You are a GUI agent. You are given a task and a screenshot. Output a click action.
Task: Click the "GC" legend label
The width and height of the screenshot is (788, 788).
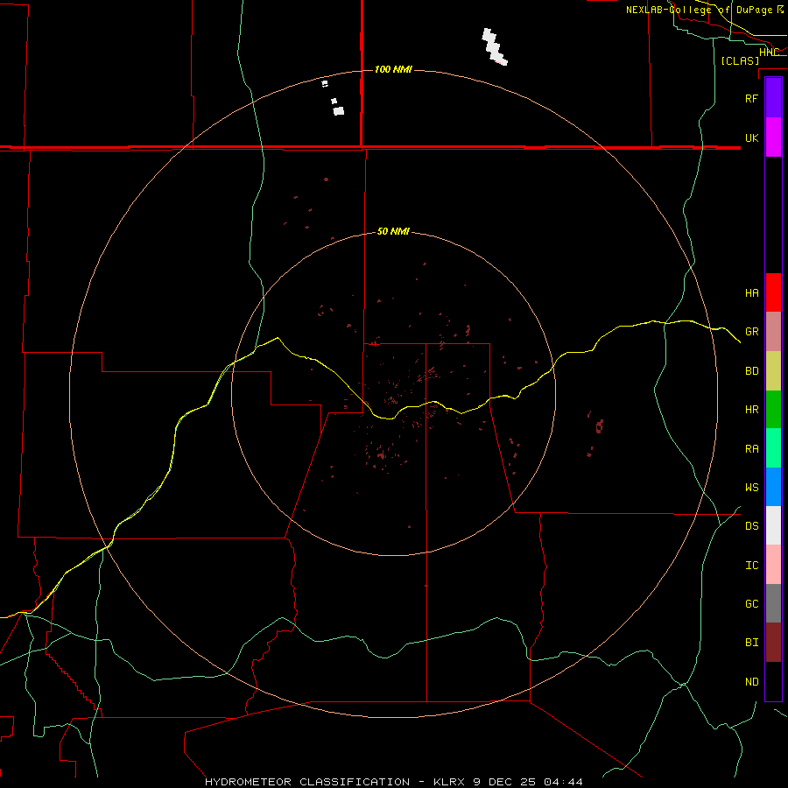click(752, 603)
